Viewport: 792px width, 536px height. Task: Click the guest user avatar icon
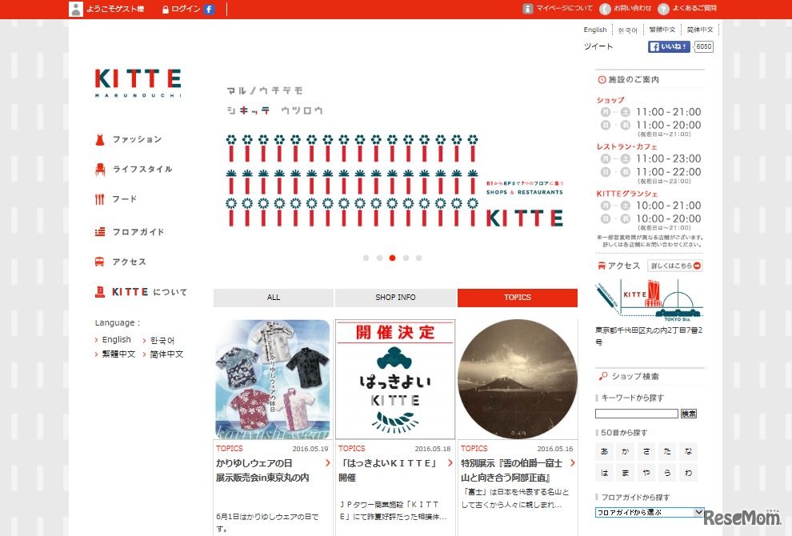point(76,9)
